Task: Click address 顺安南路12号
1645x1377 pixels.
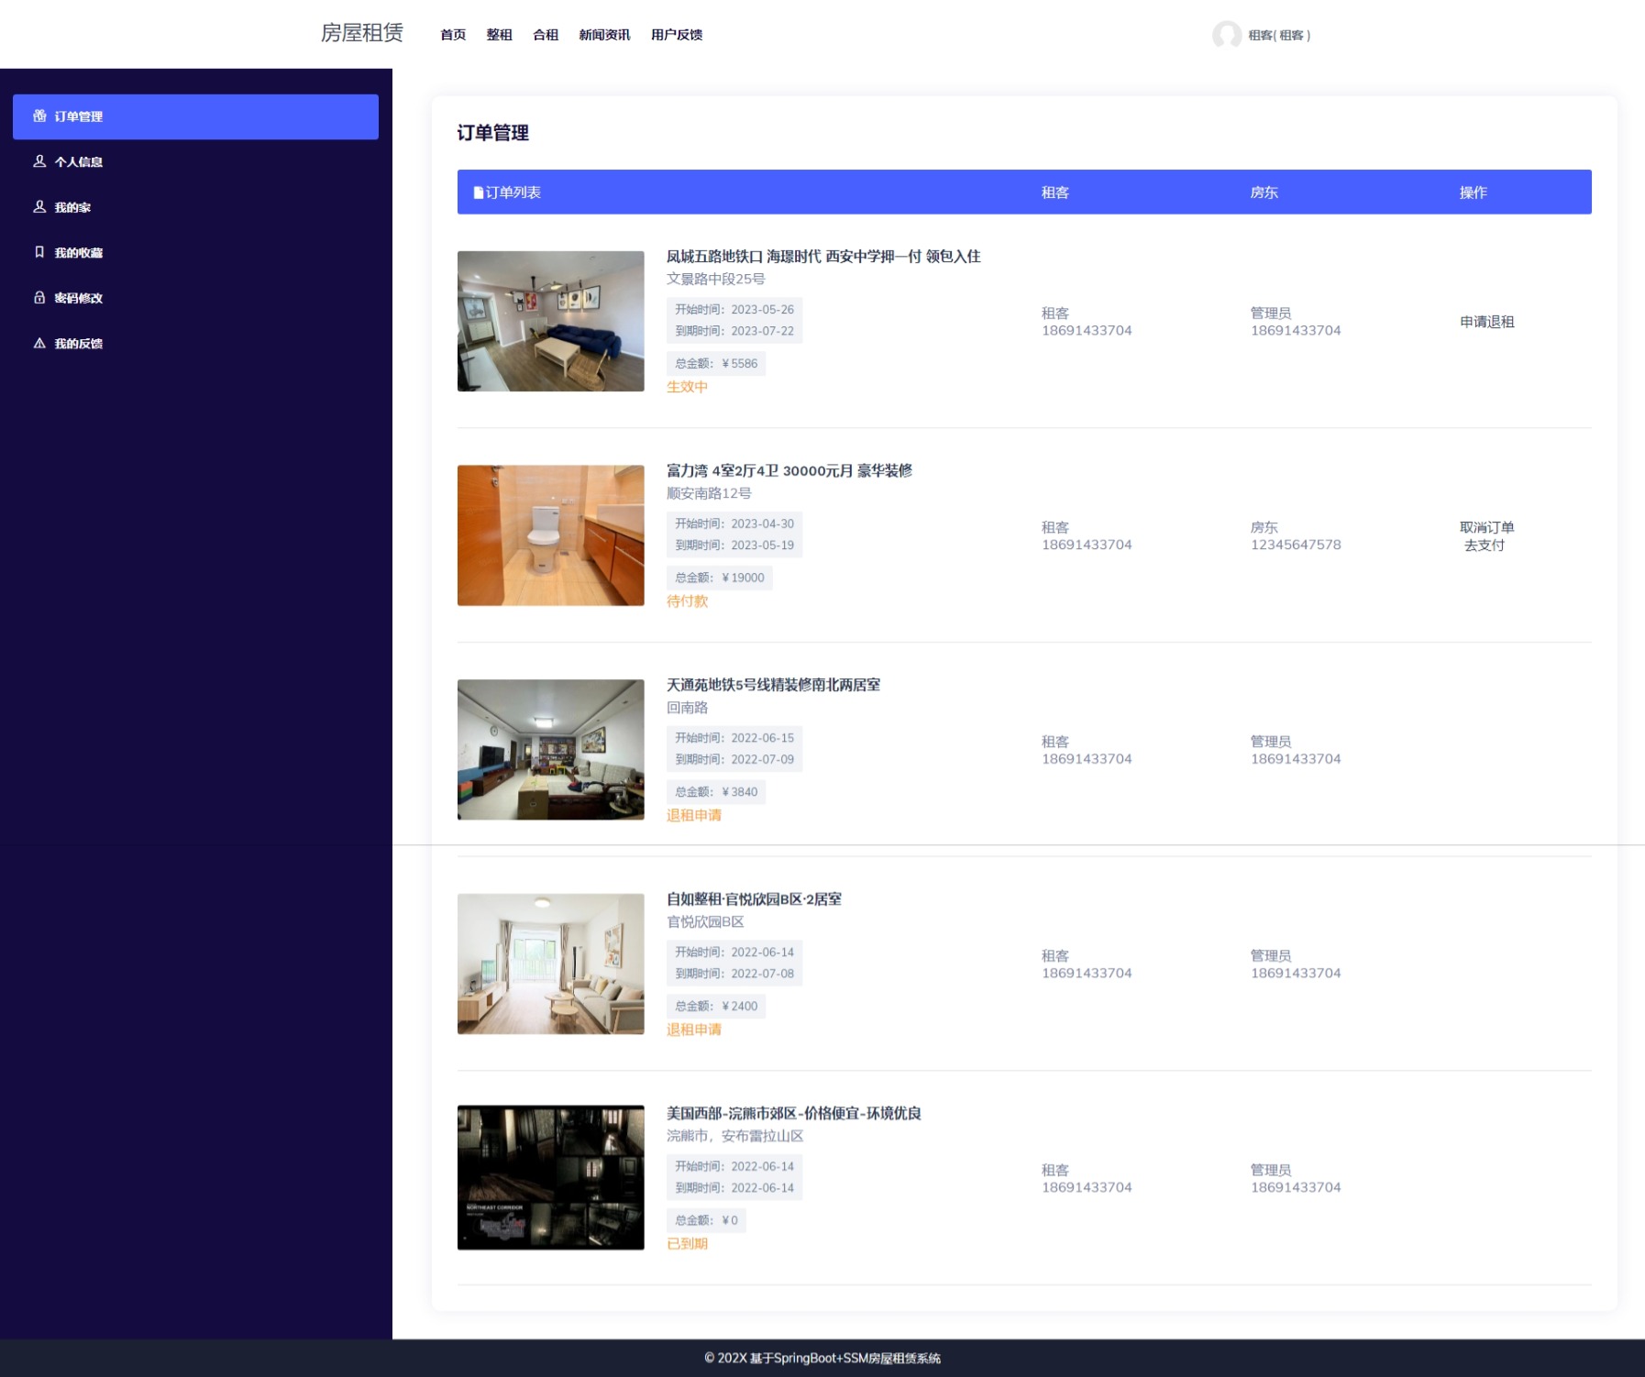Action: click(x=709, y=493)
